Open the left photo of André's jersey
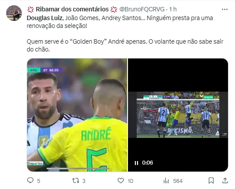Screen dimensions: 235x189 point(77,115)
